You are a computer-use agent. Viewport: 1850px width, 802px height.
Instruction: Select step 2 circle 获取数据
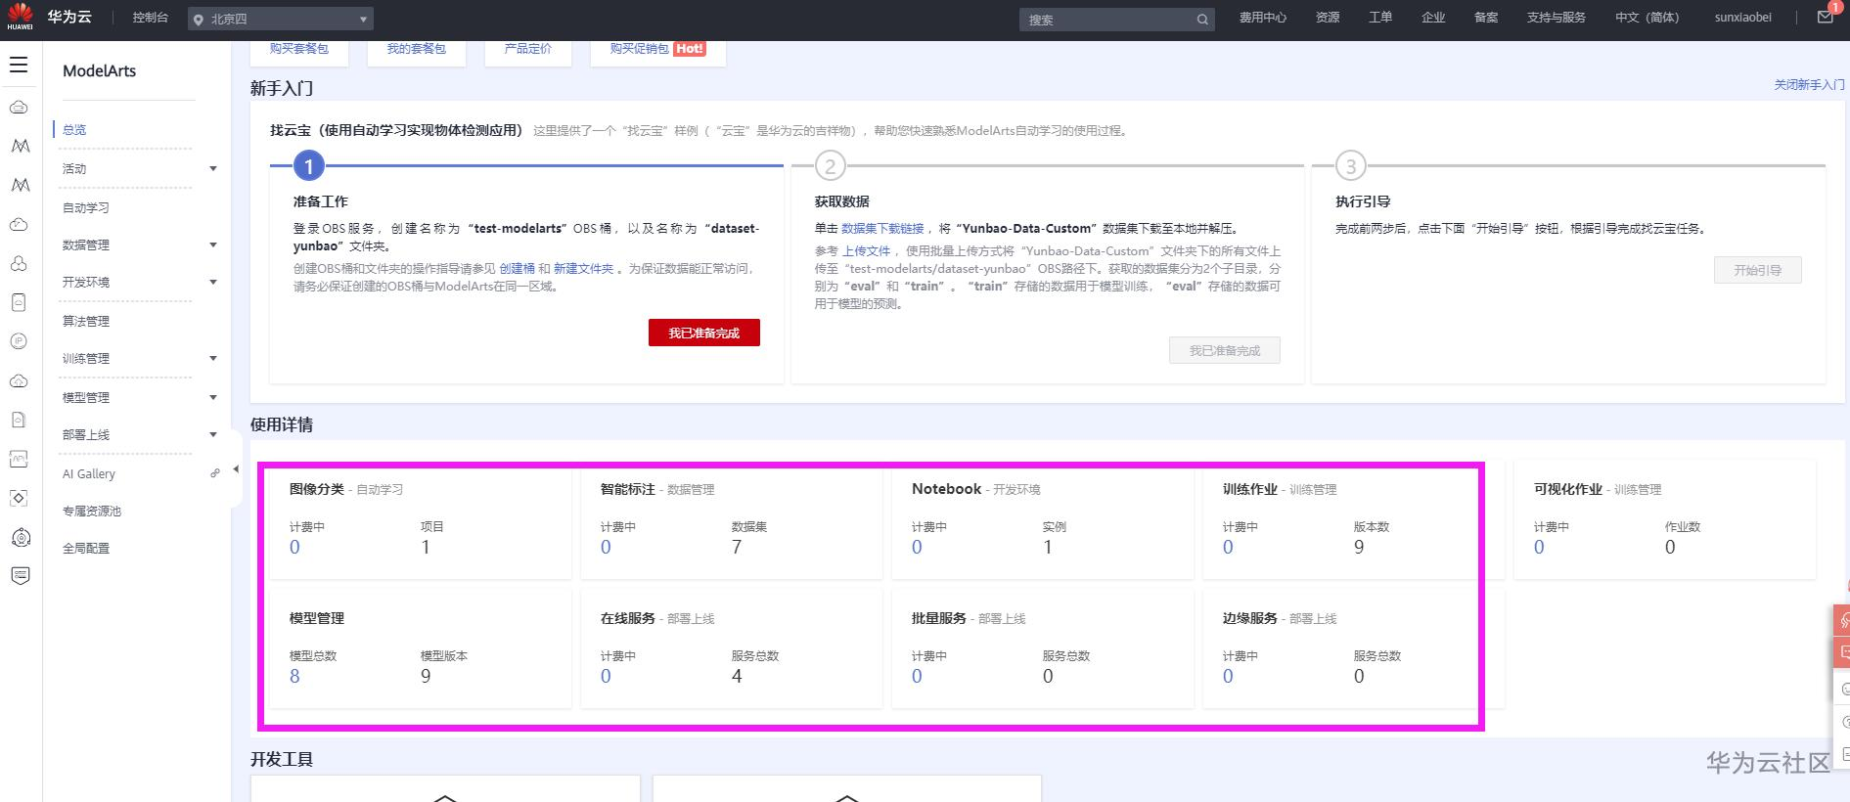click(x=830, y=166)
